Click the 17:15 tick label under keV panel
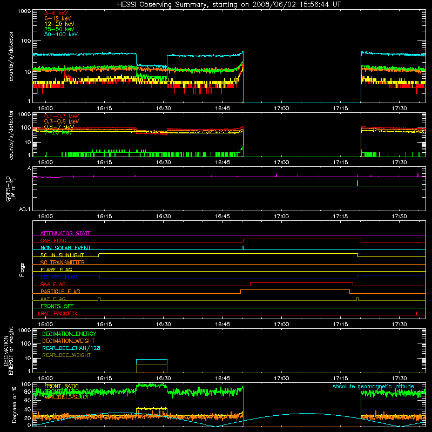Viewport: 432px width, 432px height. (x=340, y=109)
